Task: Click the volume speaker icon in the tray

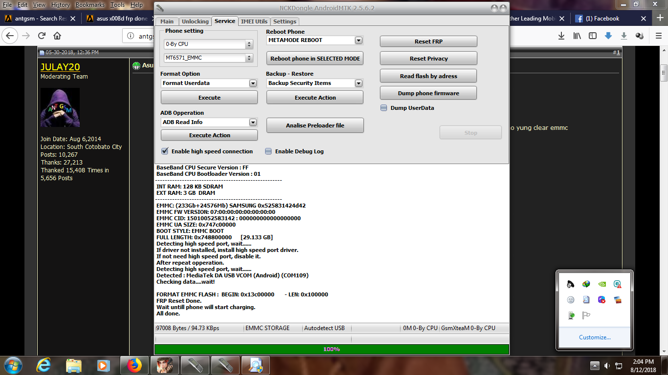Action: click(607, 365)
